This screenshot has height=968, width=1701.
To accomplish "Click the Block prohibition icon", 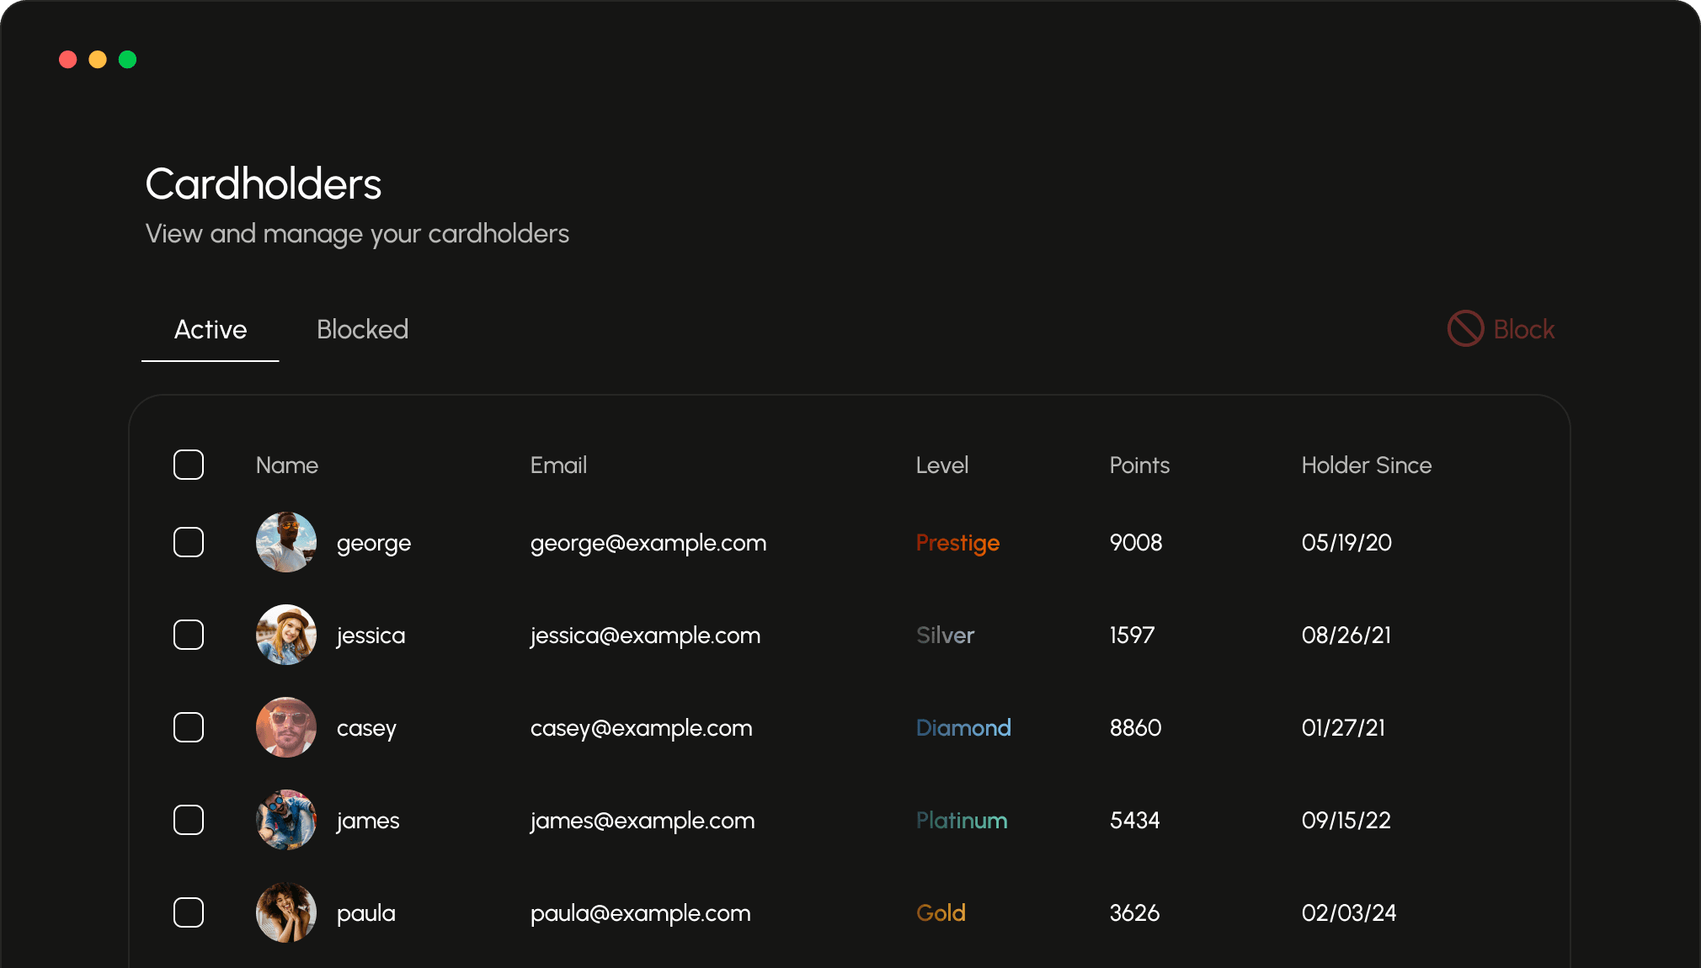I will (1465, 329).
